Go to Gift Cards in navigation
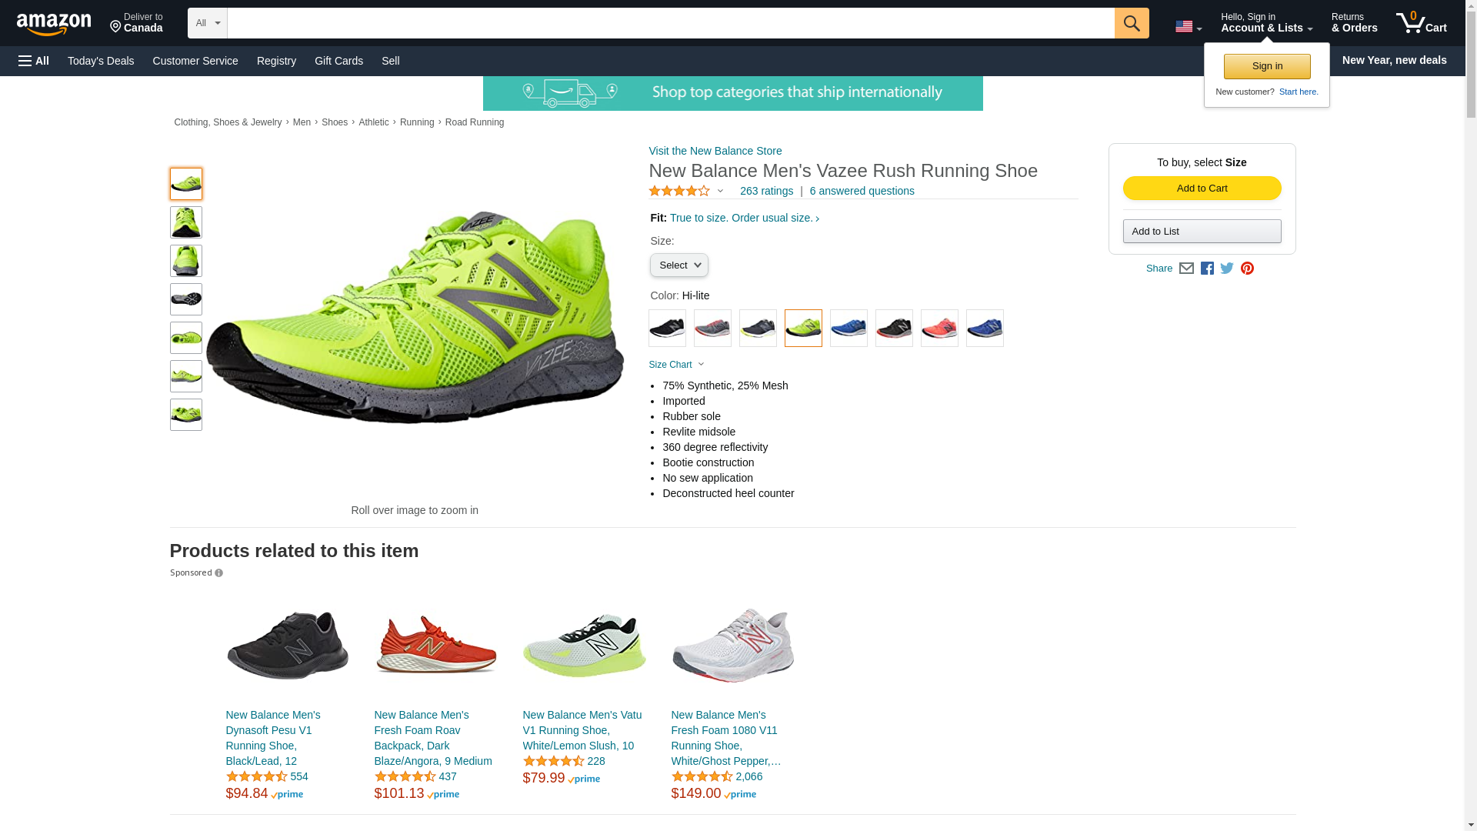Viewport: 1477px width, 831px height. [x=338, y=61]
